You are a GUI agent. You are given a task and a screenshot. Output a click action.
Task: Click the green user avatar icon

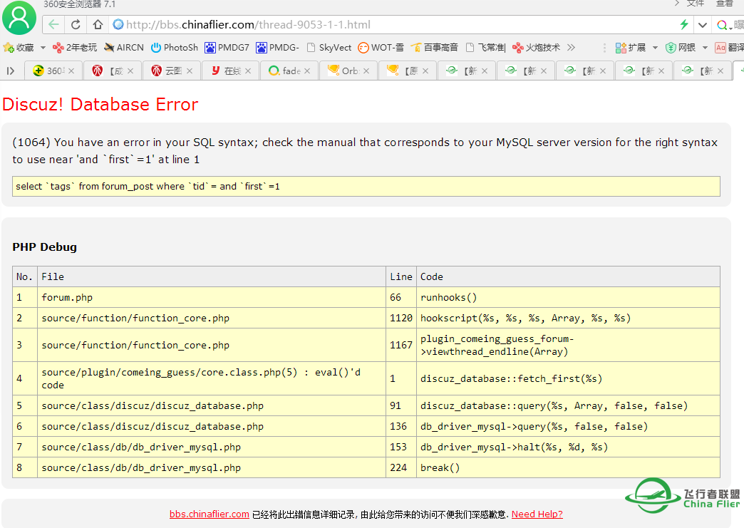(x=19, y=18)
